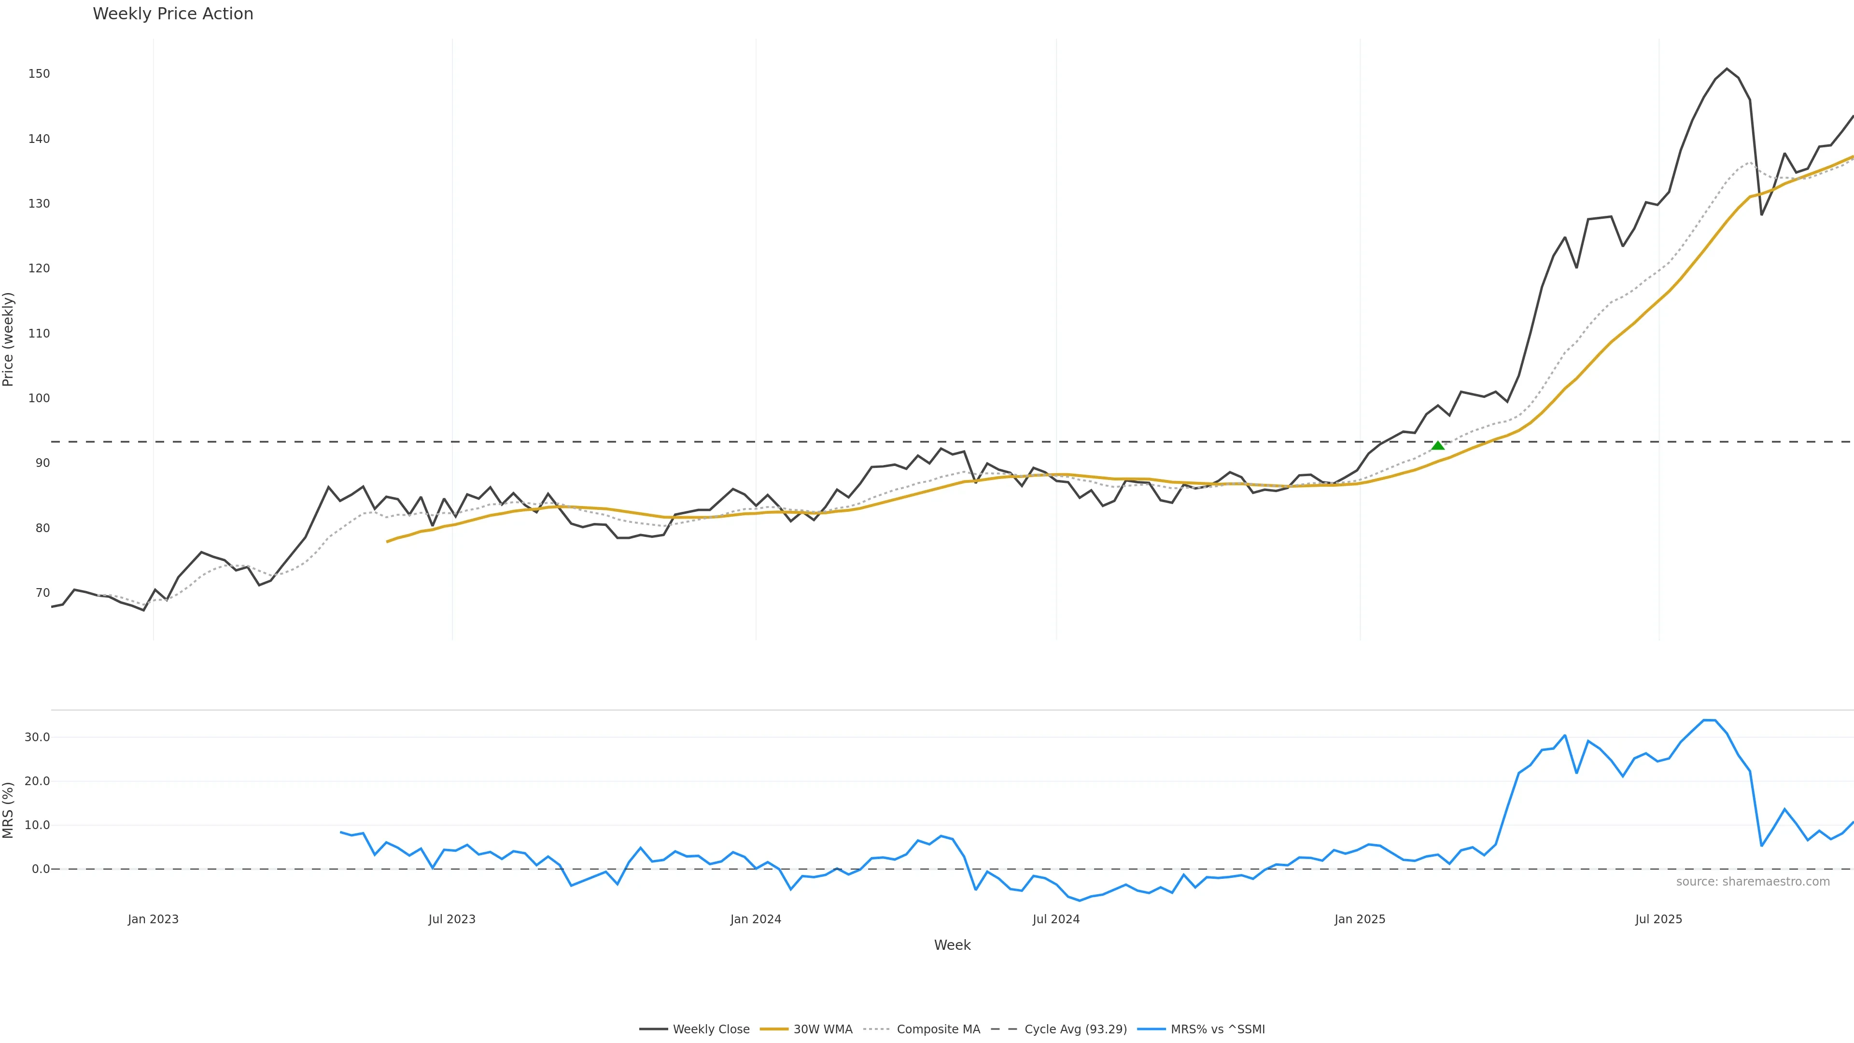Image resolution: width=1854 pixels, height=1043 pixels.
Task: Click the 150 price axis tick label
Action: point(39,74)
